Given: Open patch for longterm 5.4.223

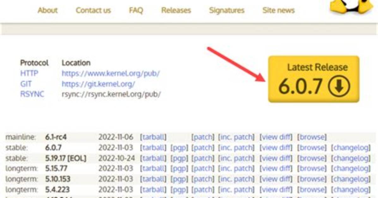Looking at the screenshot, I should [x=203, y=189].
